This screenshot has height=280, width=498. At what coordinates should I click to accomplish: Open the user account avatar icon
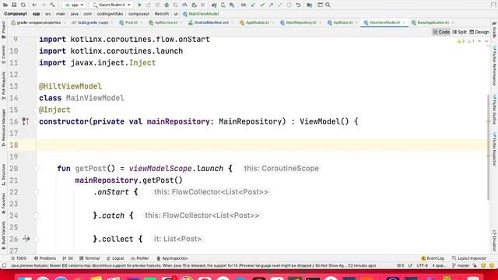coord(494,5)
